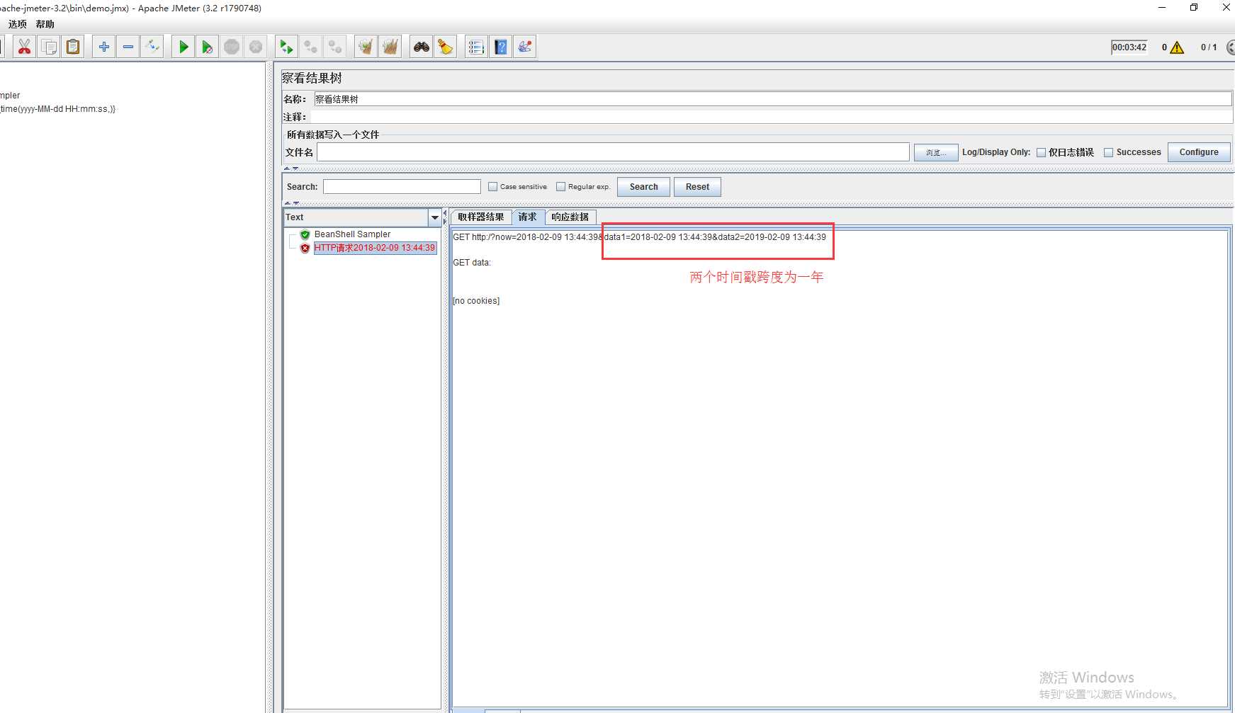Image resolution: width=1235 pixels, height=713 pixels.
Task: Click Remote stop all icon
Action: point(310,47)
